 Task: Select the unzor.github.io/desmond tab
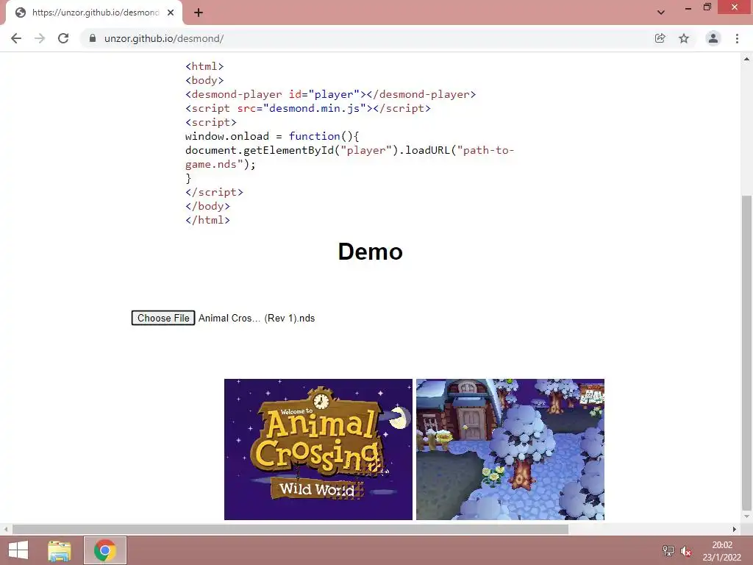click(x=94, y=13)
